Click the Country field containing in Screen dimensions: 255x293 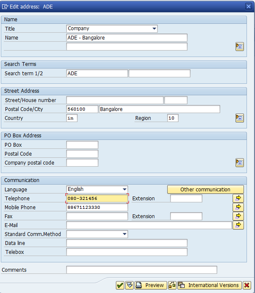click(x=72, y=118)
